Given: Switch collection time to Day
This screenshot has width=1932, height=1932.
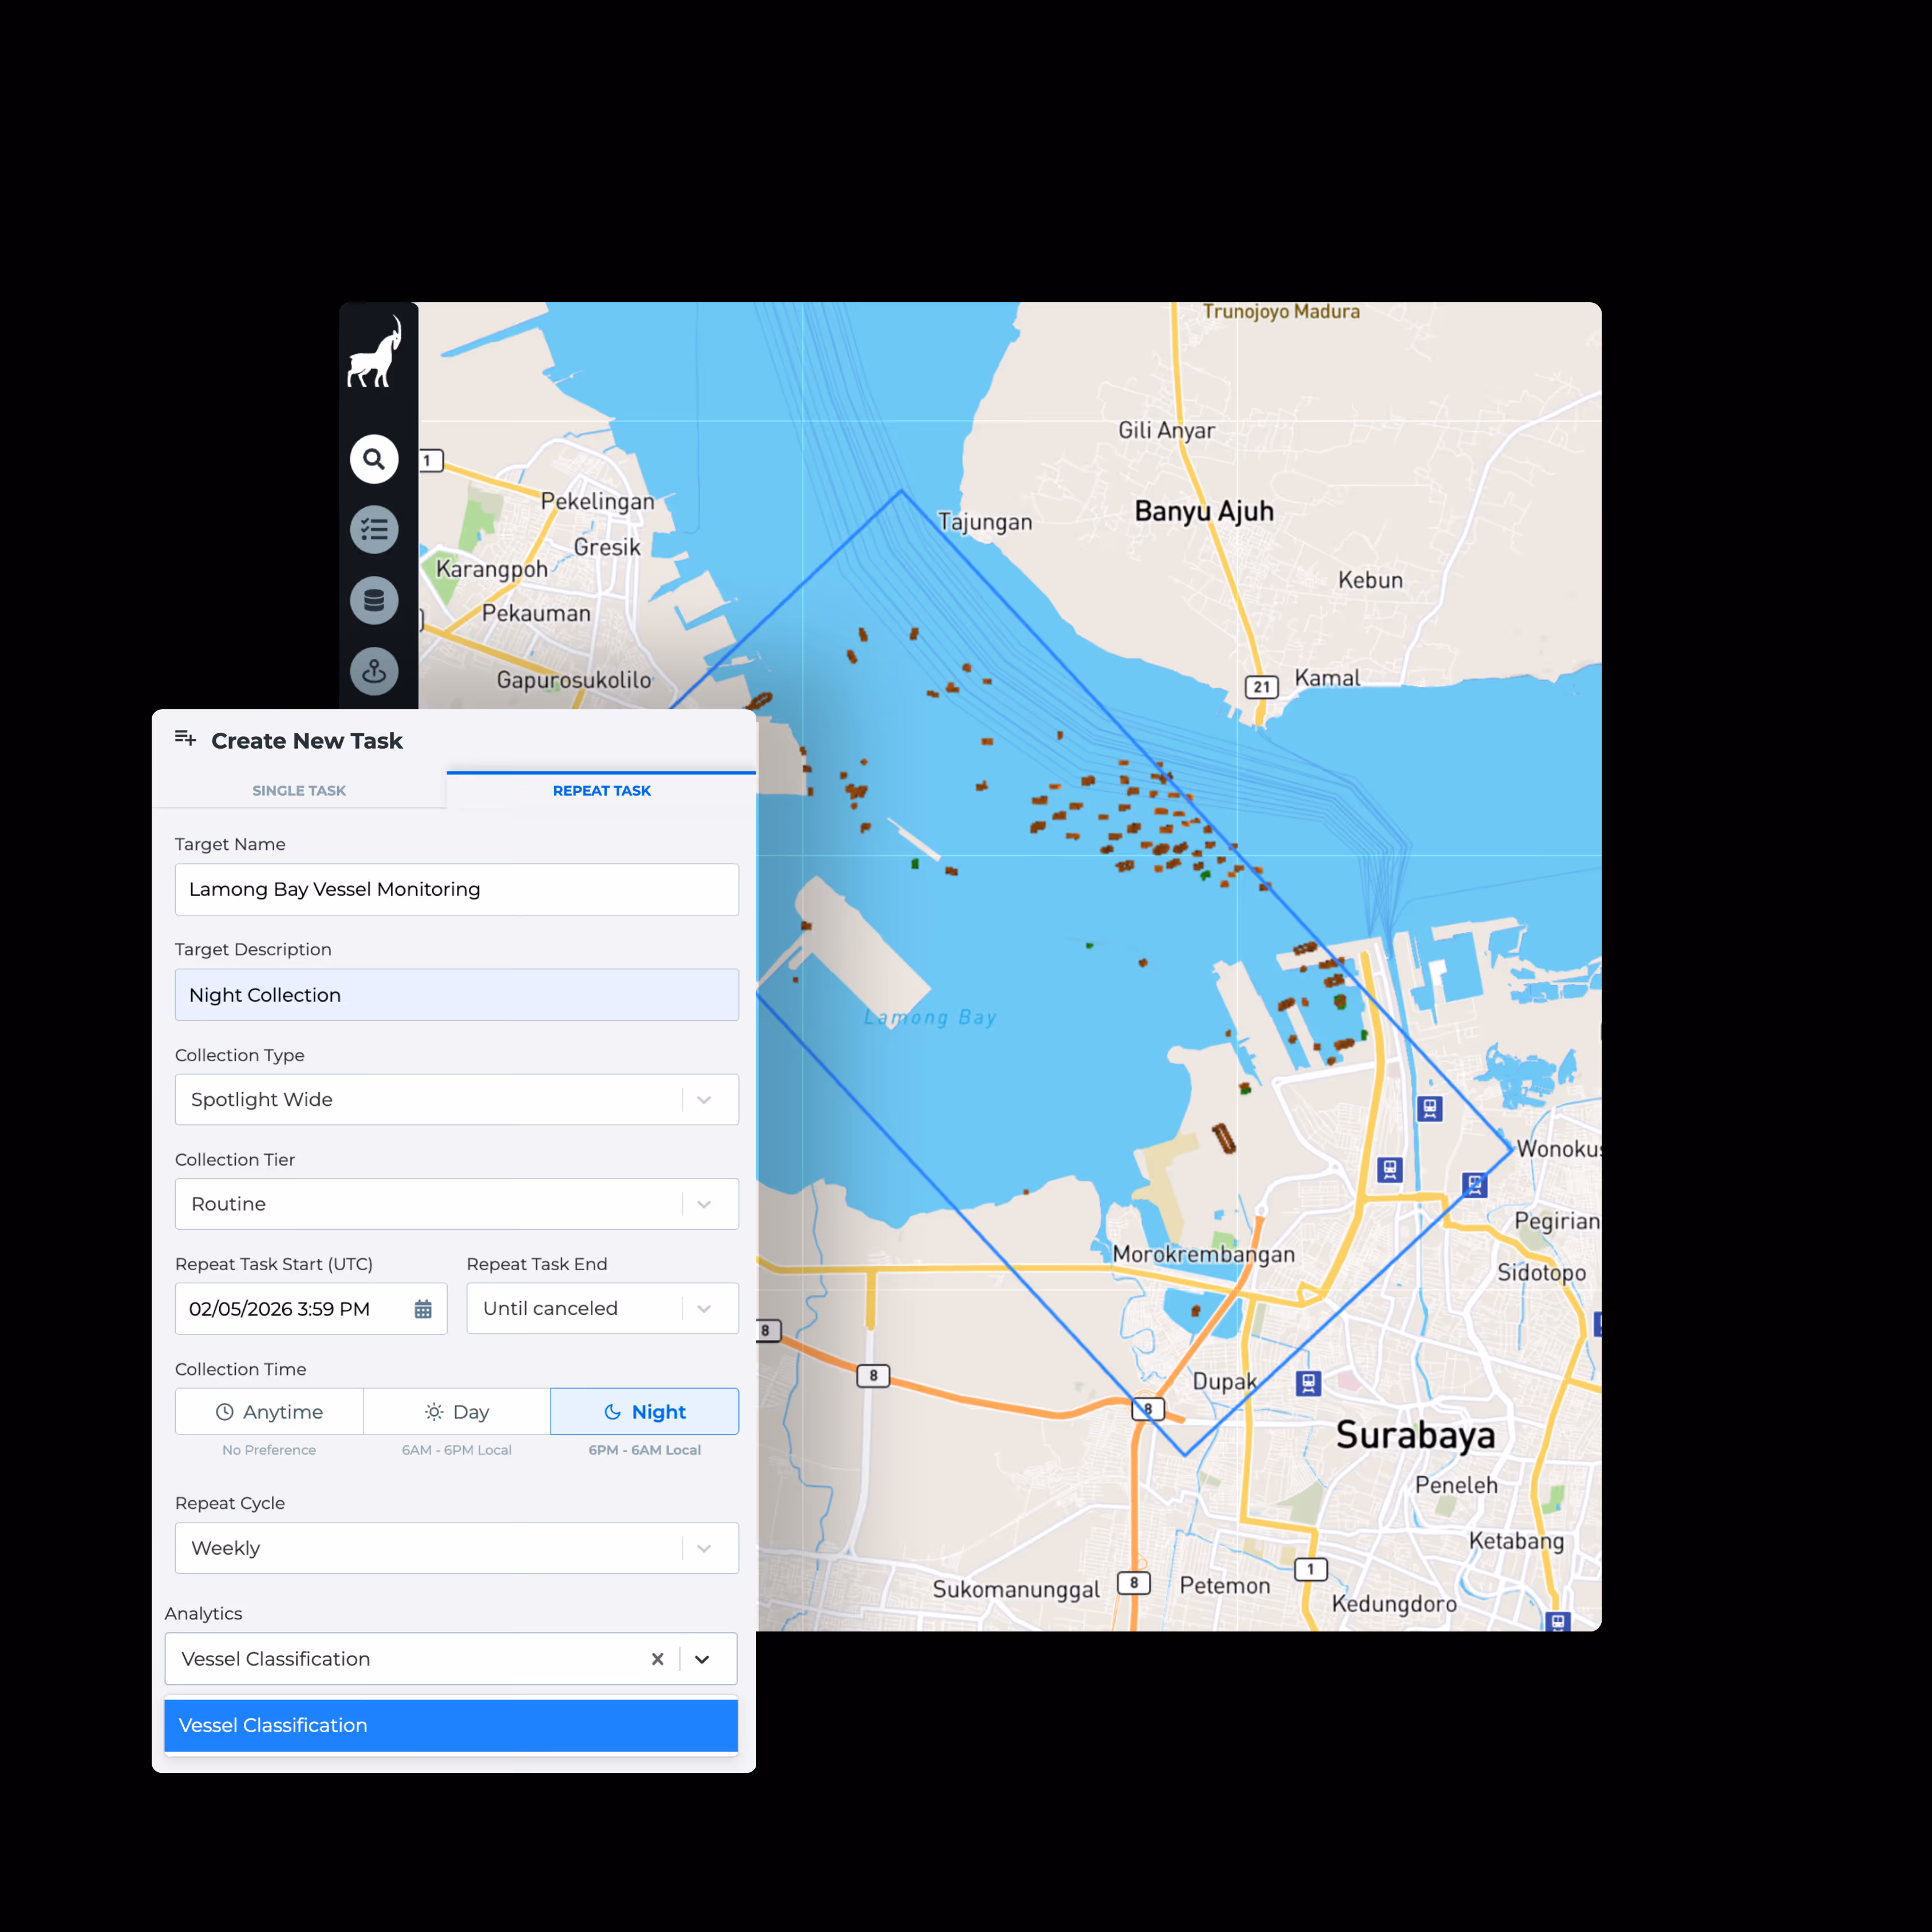Looking at the screenshot, I should click(457, 1412).
